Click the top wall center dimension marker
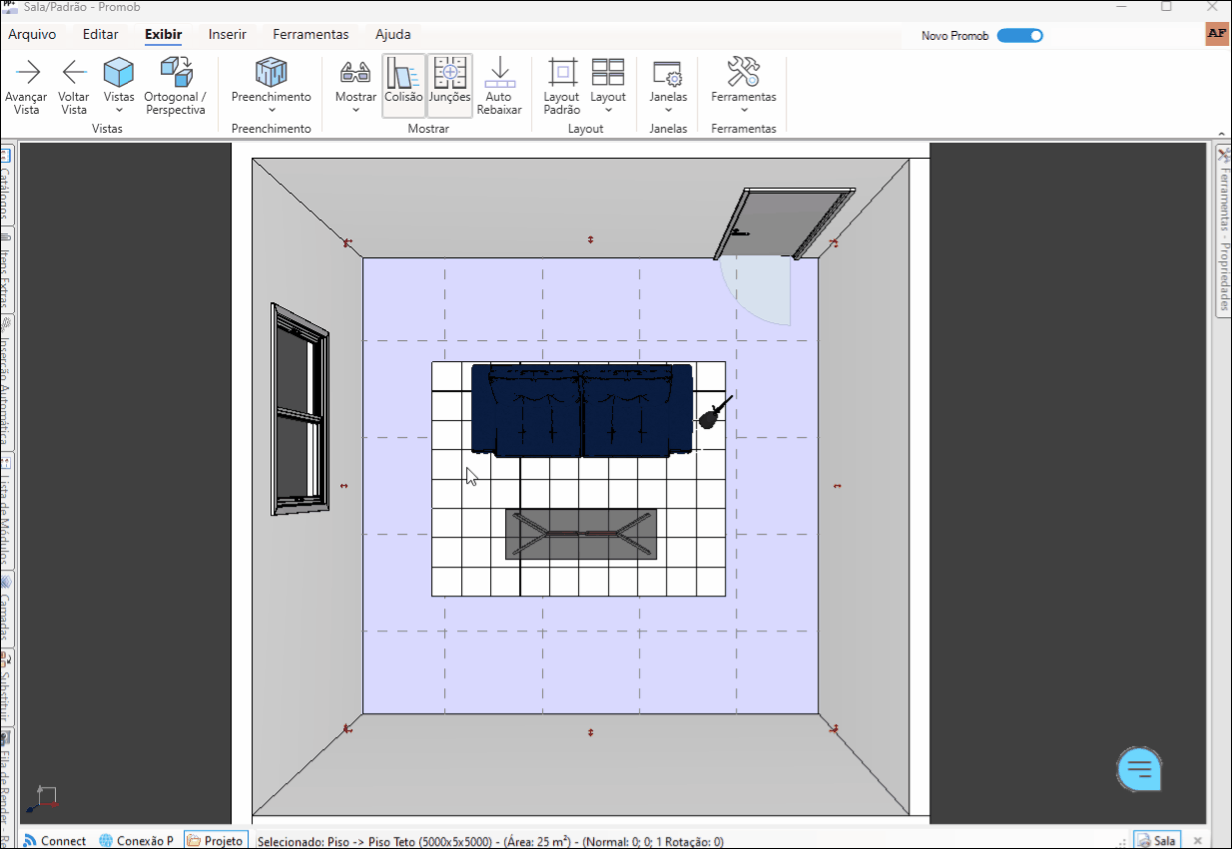 click(591, 239)
